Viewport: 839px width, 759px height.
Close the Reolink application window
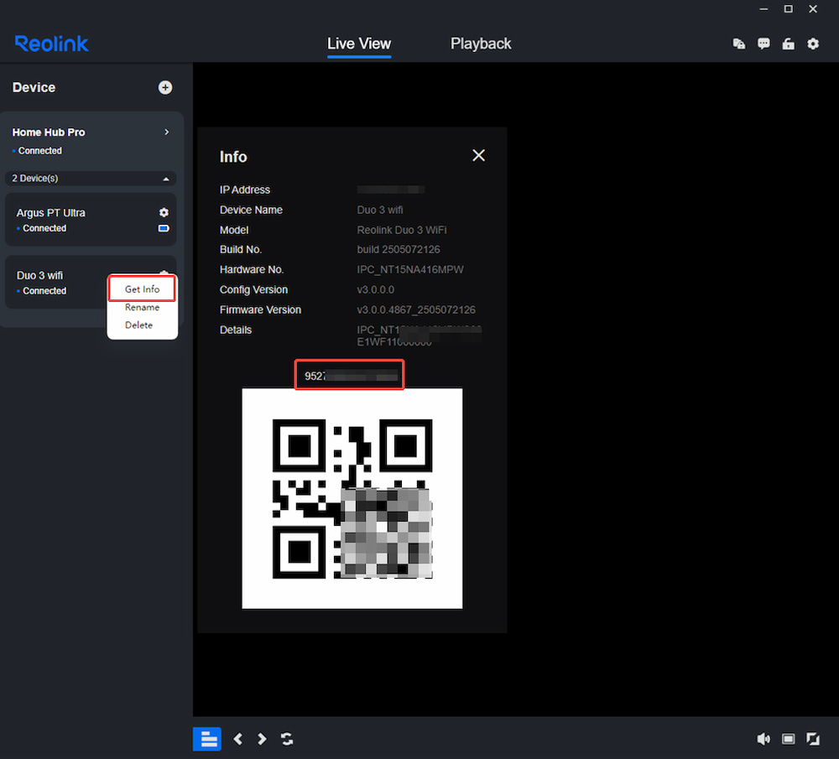(813, 9)
